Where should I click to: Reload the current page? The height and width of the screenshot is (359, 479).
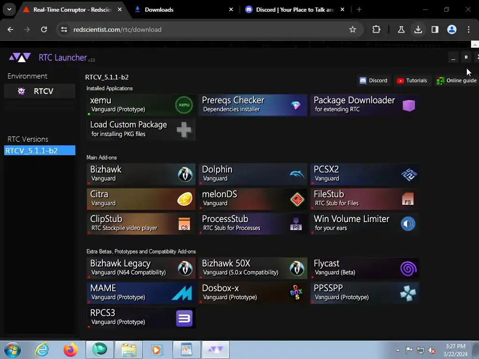(x=44, y=29)
